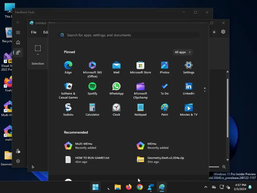Click the Start menu search box
This screenshot has width=257, height=193.
click(129, 35)
